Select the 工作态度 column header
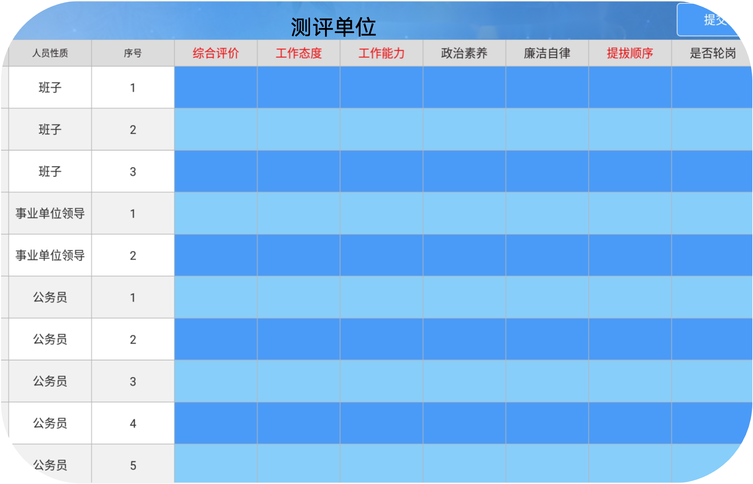 (x=299, y=53)
